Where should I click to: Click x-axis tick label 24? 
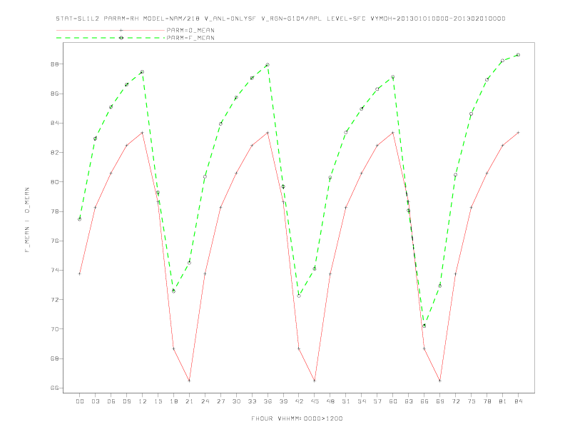click(205, 401)
